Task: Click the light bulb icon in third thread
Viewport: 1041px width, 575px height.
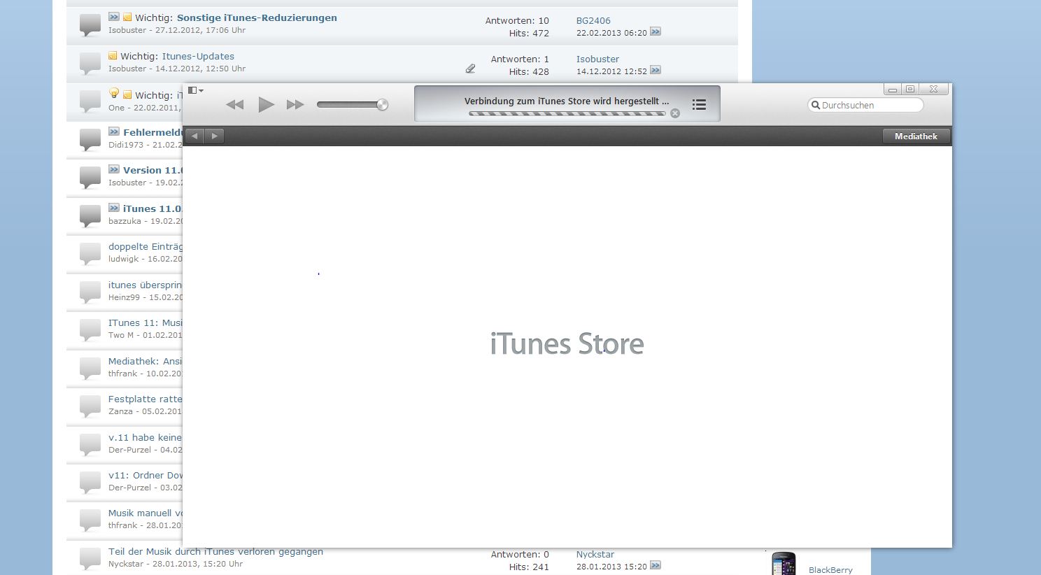Action: pos(114,93)
